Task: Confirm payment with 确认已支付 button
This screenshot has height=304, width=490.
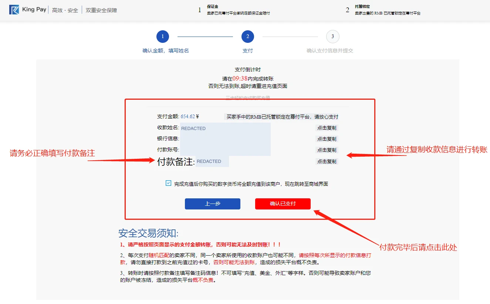Action: click(283, 204)
